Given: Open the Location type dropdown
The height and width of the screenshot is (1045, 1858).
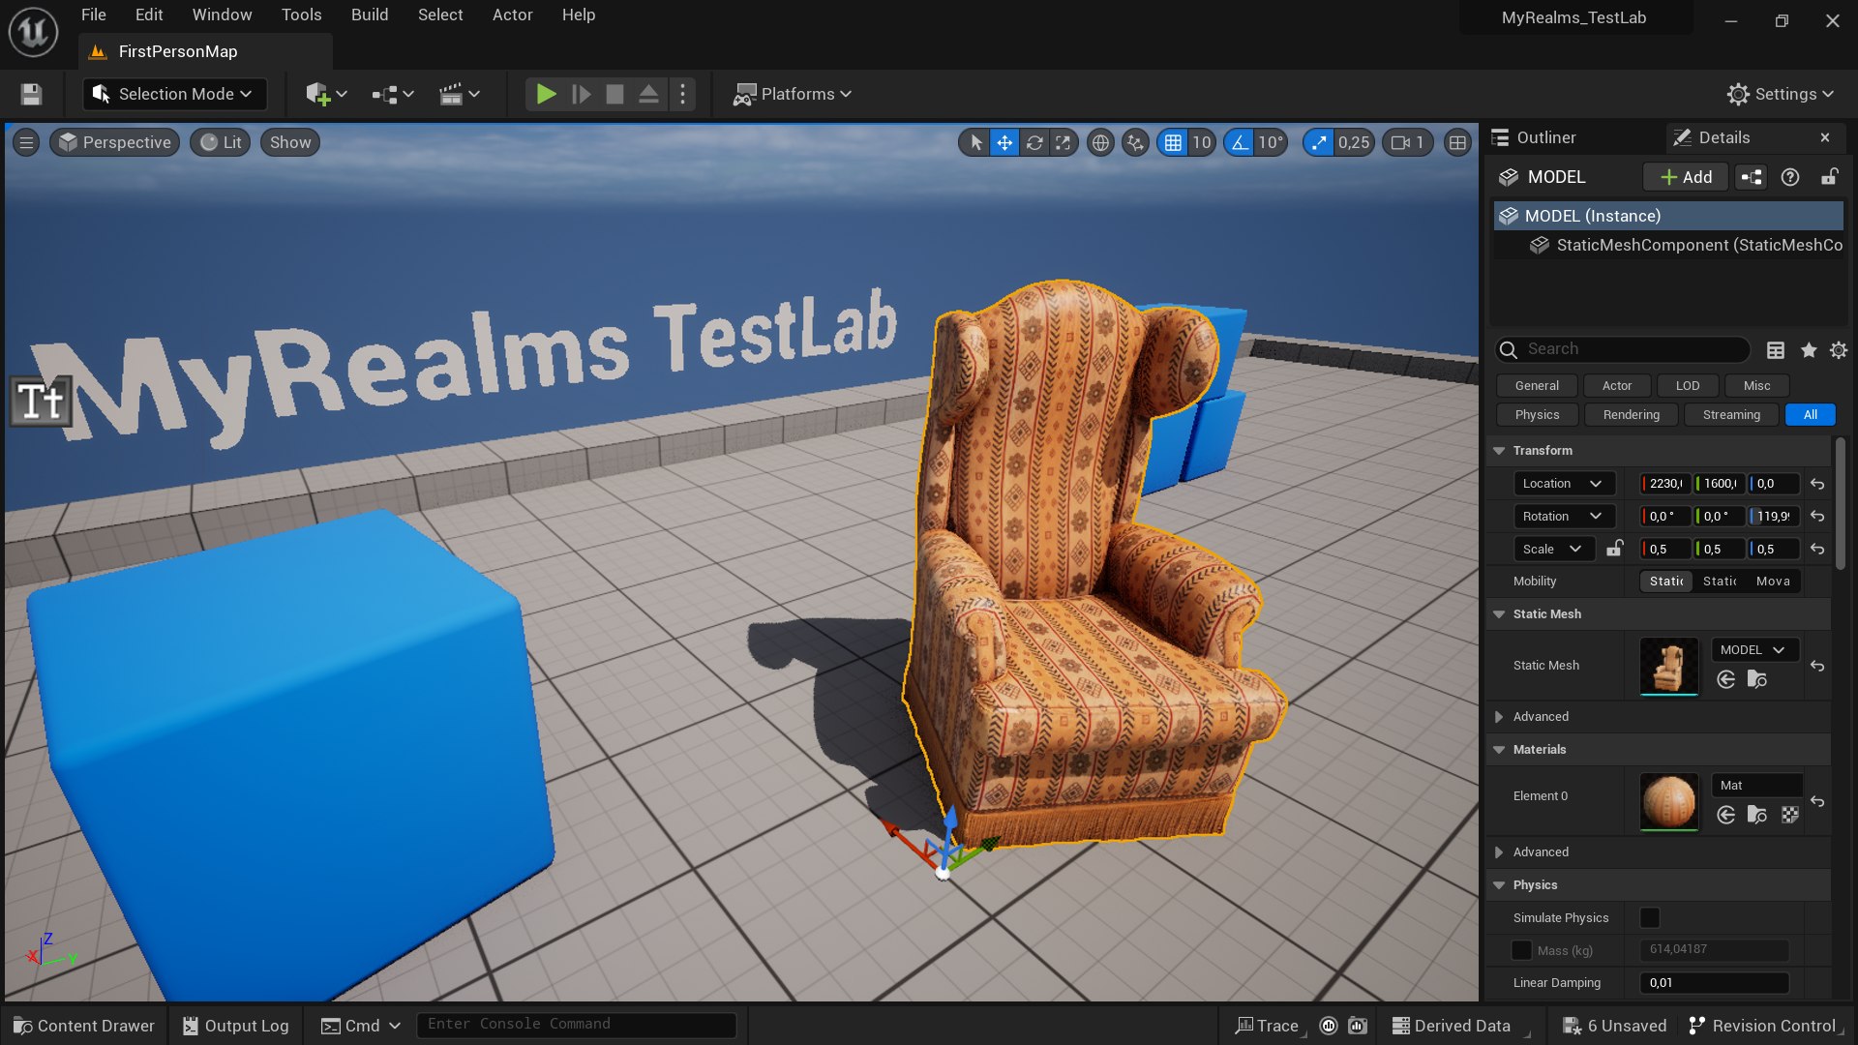Looking at the screenshot, I should pos(1563,484).
